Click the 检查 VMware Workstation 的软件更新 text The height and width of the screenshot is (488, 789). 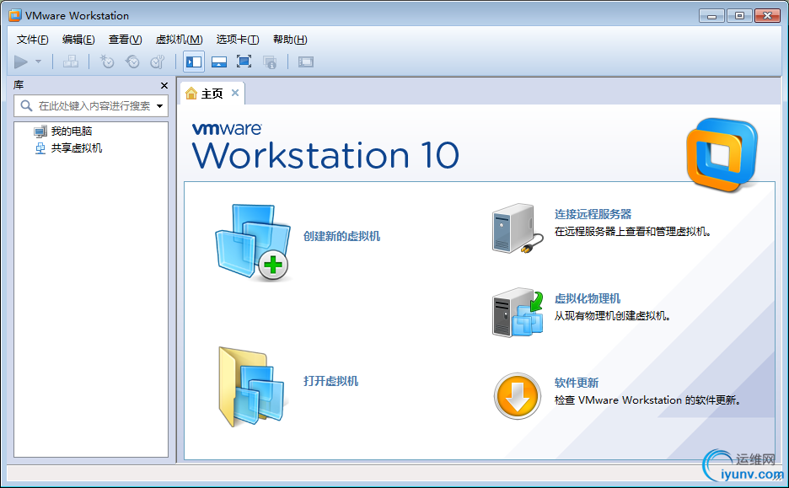647,400
